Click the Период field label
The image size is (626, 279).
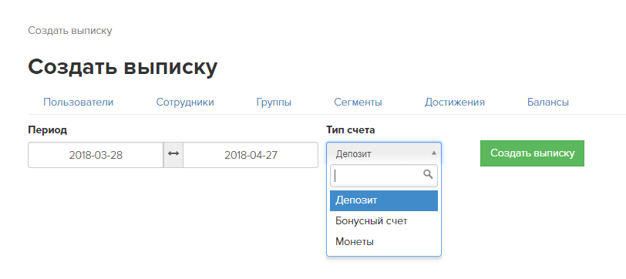(48, 129)
